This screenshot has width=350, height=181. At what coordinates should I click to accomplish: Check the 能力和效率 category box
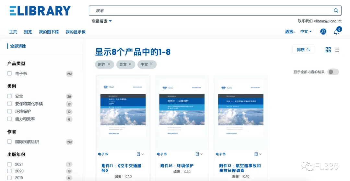coord(9,119)
